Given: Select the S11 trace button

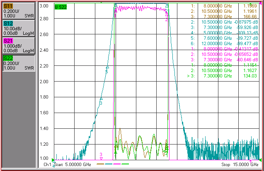Looking at the screenshot, I should point(19,11).
